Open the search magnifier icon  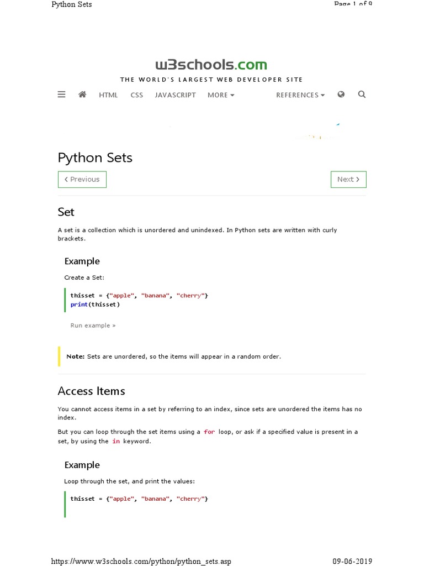coord(362,95)
